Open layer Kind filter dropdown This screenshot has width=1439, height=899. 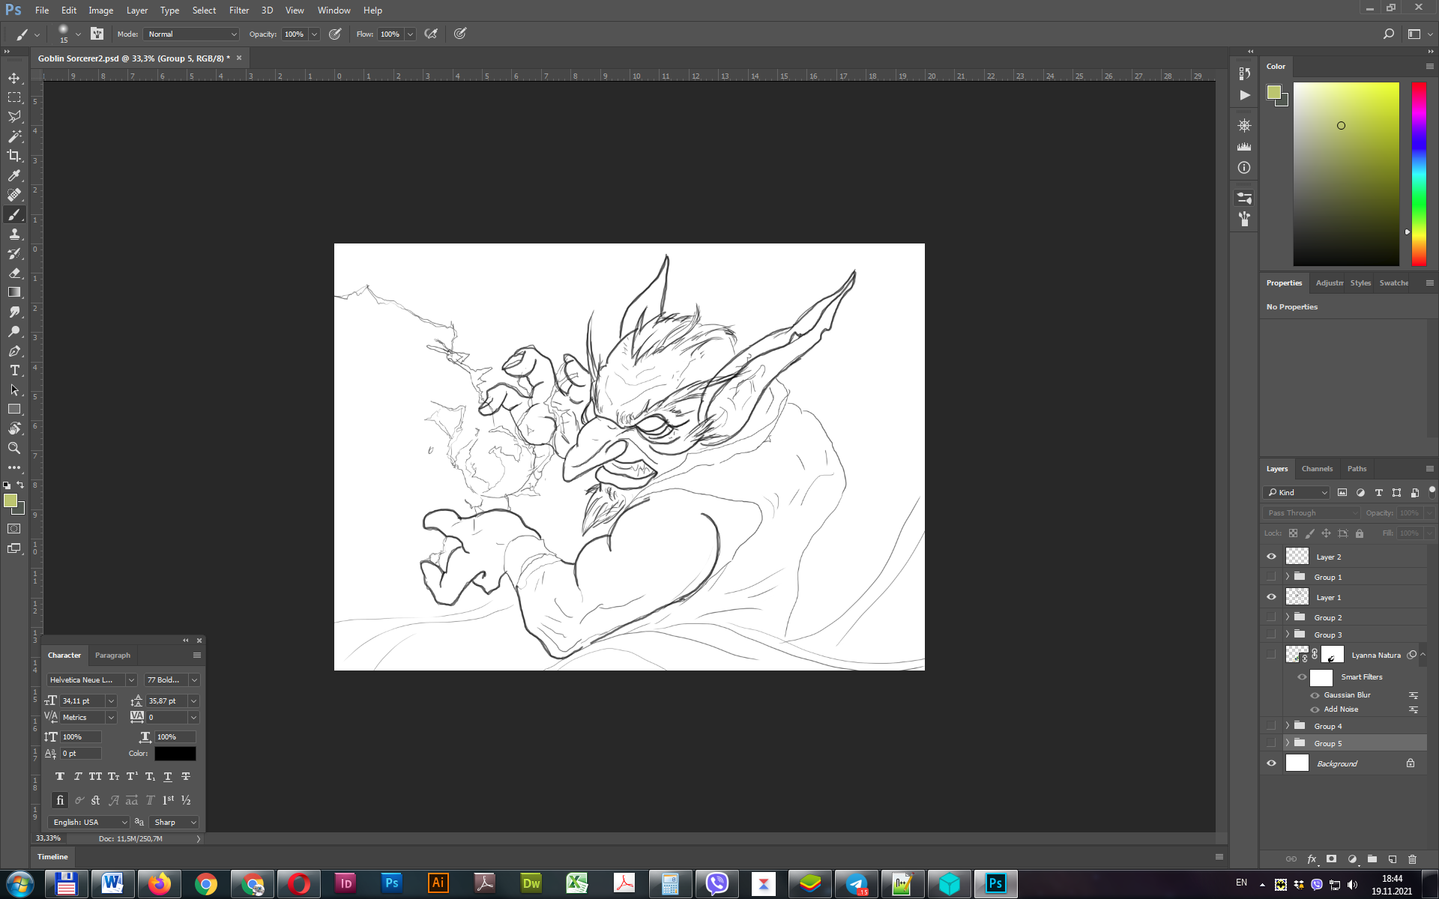(1297, 492)
